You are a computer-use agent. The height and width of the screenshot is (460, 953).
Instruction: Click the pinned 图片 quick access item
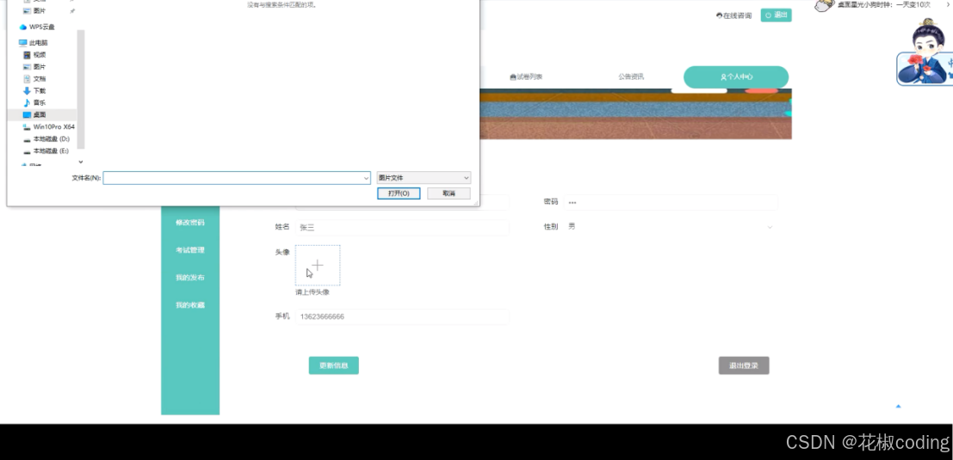pos(39,11)
